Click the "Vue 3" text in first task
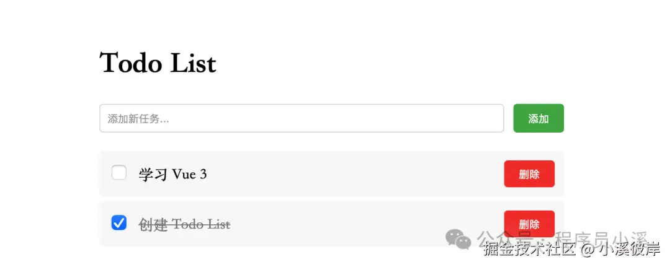 190,174
